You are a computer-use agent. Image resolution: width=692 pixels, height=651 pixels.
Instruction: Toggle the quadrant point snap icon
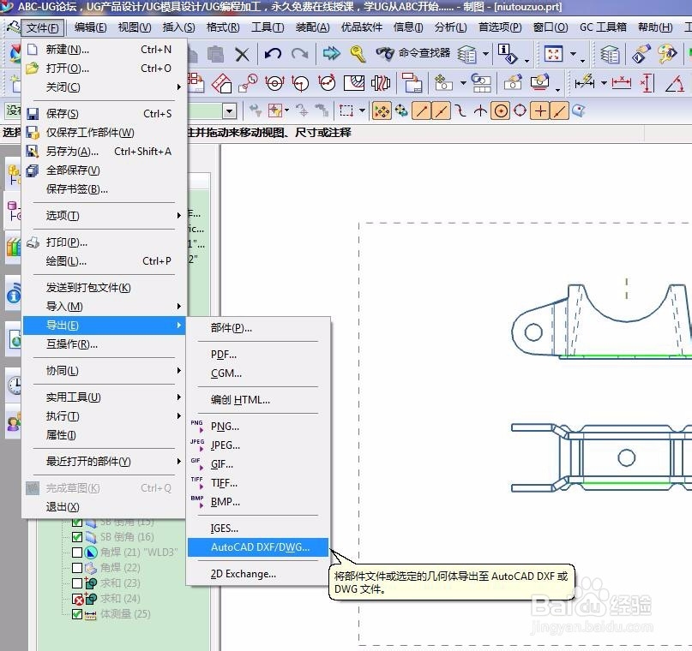(x=520, y=110)
